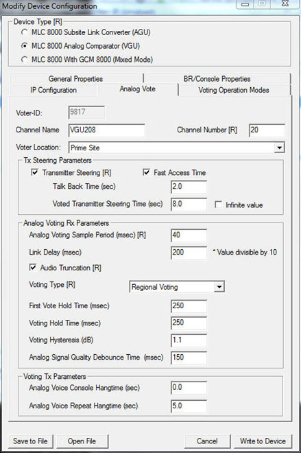Cancel the device configuration dialog
This screenshot has width=301, height=453.
[x=207, y=441]
